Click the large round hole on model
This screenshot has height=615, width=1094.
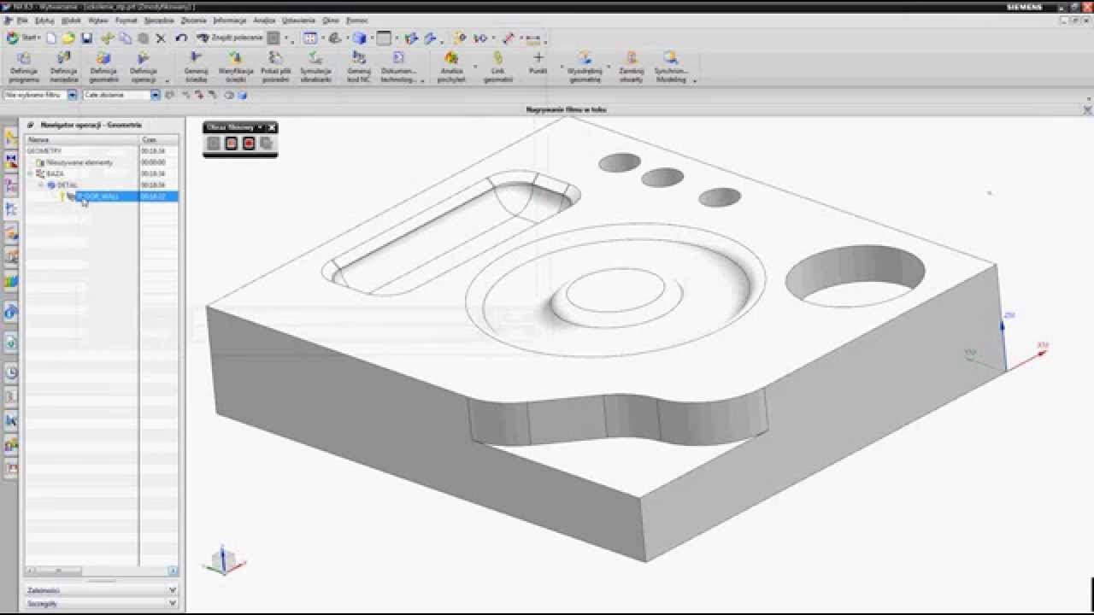[855, 277]
